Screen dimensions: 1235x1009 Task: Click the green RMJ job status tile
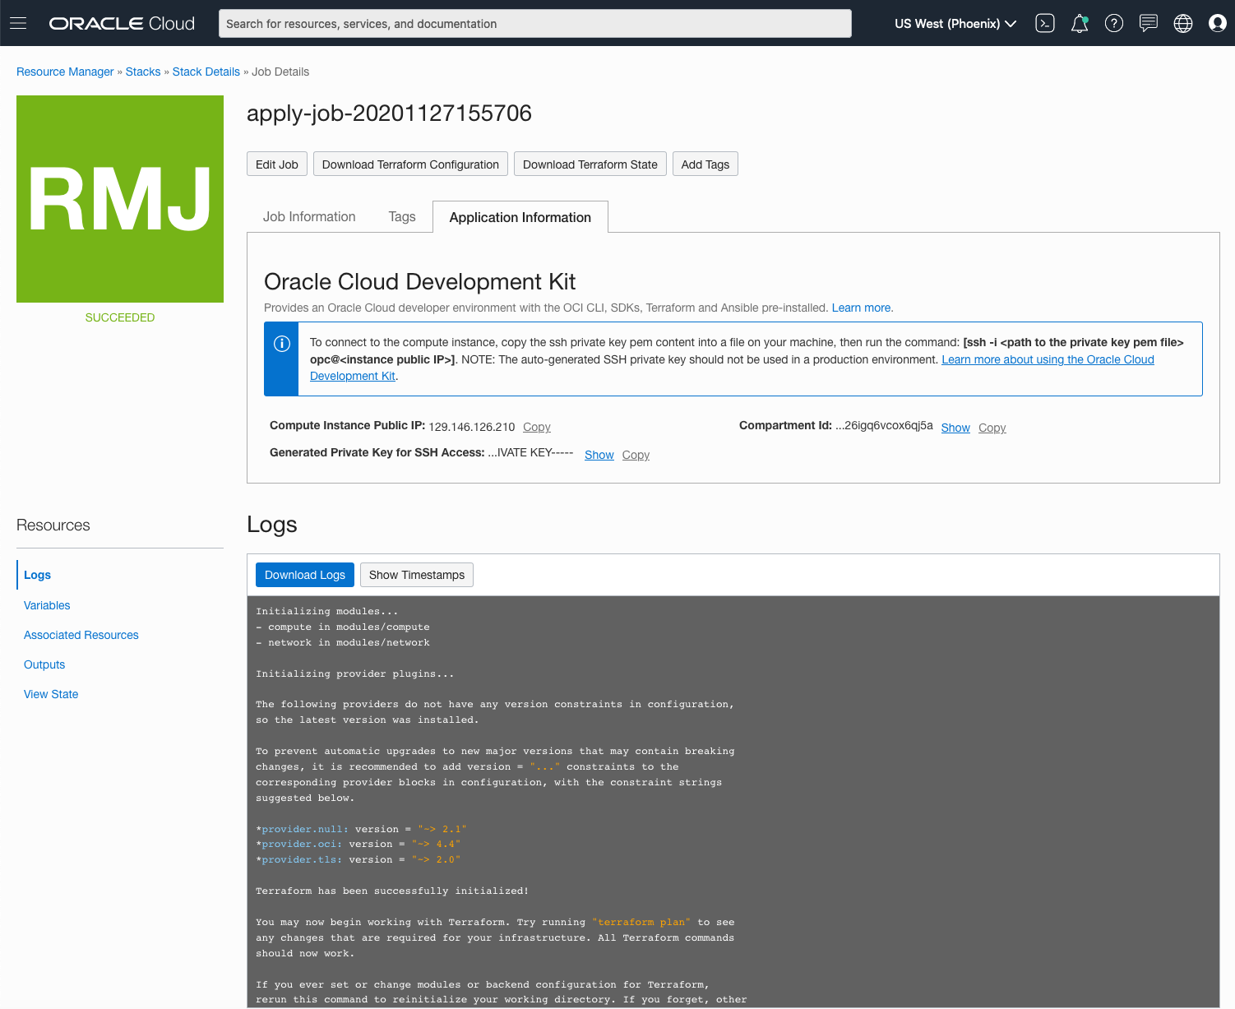click(120, 199)
